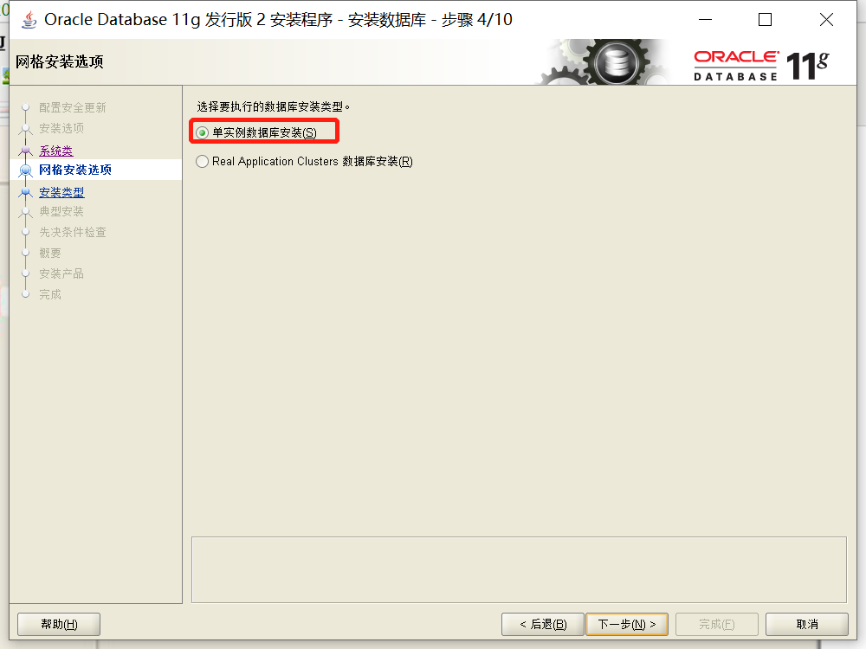Go back with 后退(B) button
Screen dimensions: 866x649
543,624
